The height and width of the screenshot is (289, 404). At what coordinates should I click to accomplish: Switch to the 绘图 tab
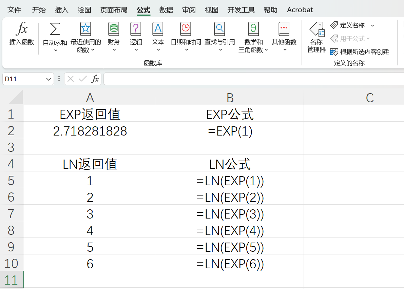[84, 10]
